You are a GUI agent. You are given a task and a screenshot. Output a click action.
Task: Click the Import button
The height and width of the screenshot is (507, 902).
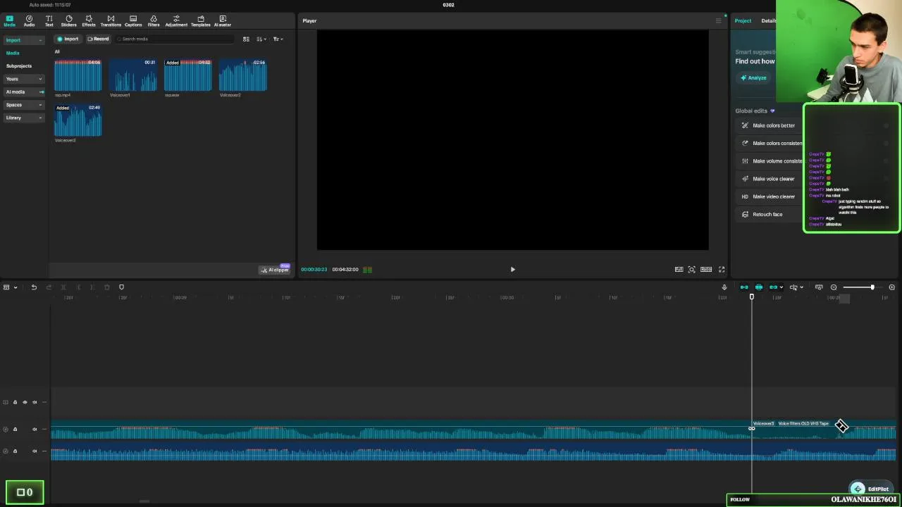pos(68,39)
